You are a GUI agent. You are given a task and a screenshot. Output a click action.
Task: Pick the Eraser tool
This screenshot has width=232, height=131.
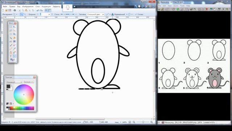pyautogui.click(x=14, y=45)
